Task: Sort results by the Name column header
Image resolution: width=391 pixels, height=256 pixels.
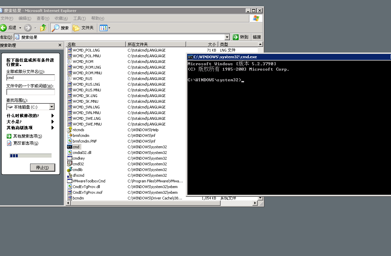Action: point(96,45)
